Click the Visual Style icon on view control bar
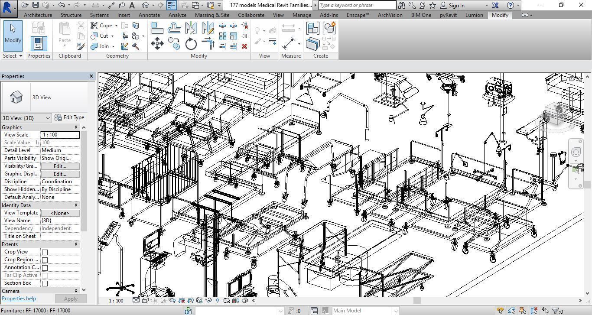This screenshot has width=592, height=315. click(x=145, y=300)
